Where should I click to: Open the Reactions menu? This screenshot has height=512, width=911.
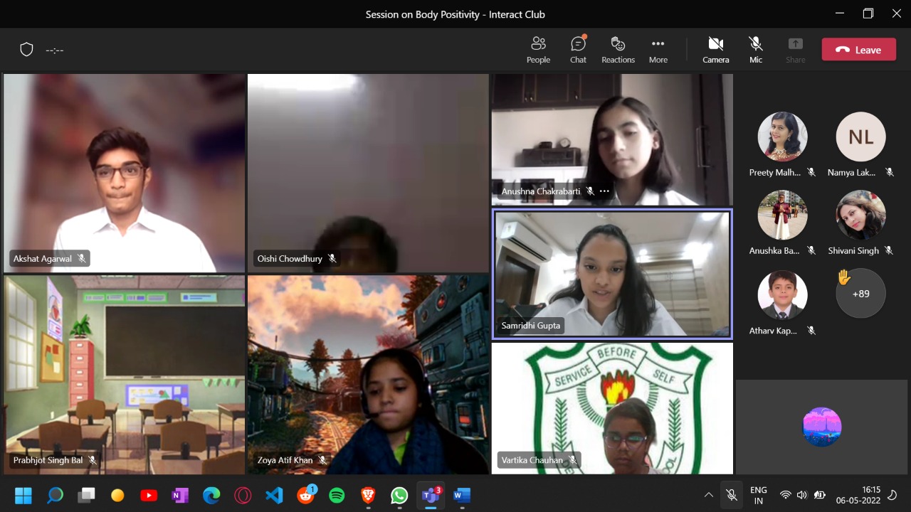[618, 50]
